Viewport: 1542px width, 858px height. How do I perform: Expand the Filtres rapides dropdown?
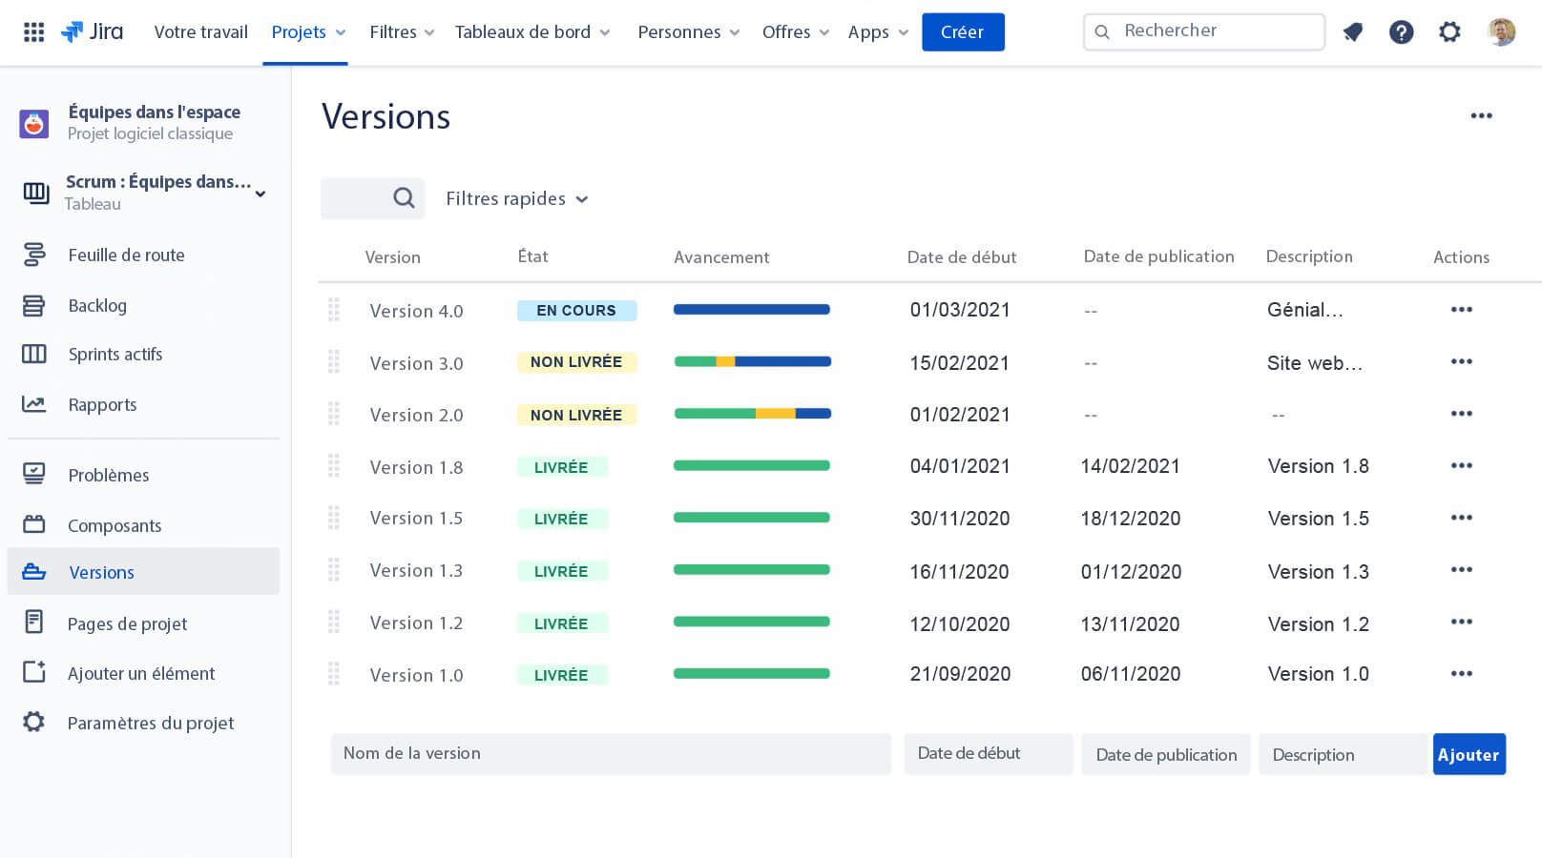pyautogui.click(x=516, y=199)
